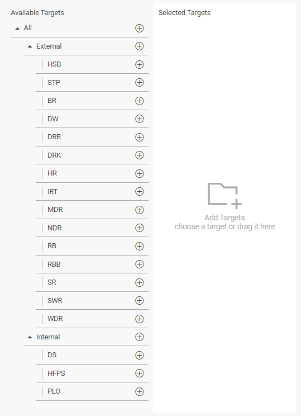Add DRB target with plus icon

point(140,137)
